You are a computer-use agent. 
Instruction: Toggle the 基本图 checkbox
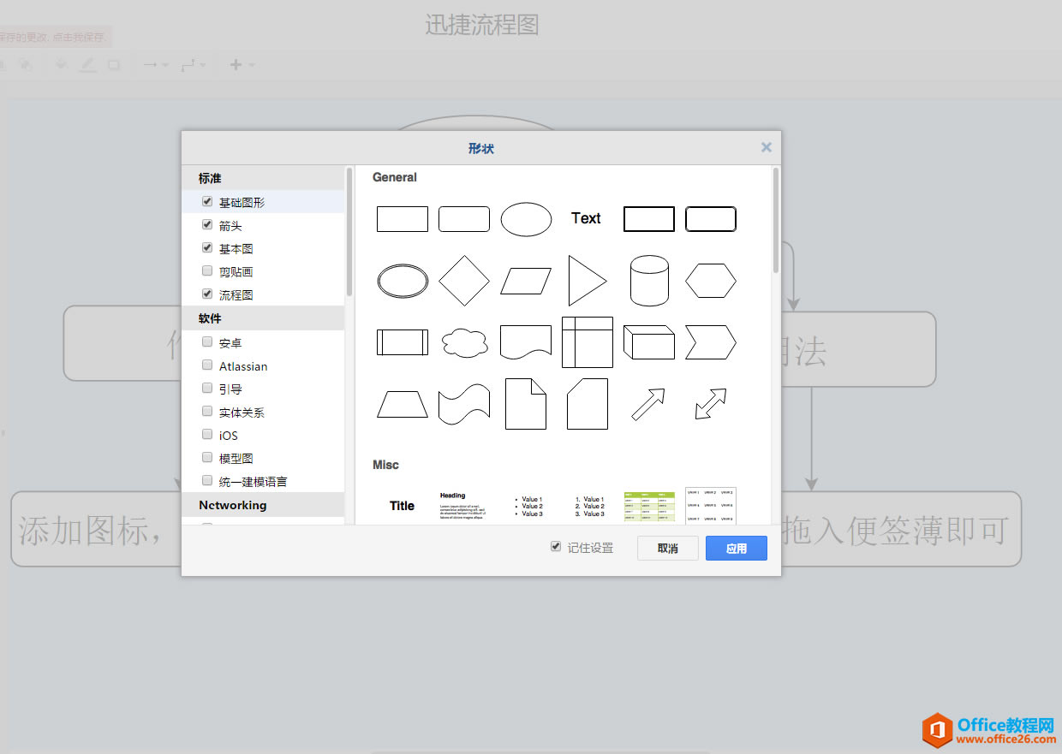tap(207, 248)
